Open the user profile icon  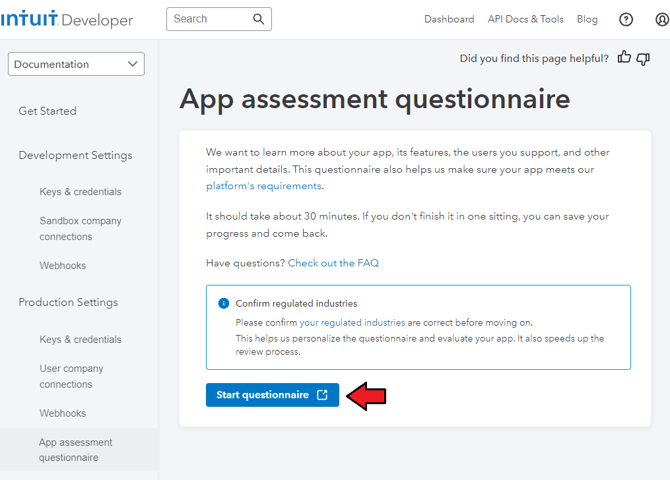662,19
